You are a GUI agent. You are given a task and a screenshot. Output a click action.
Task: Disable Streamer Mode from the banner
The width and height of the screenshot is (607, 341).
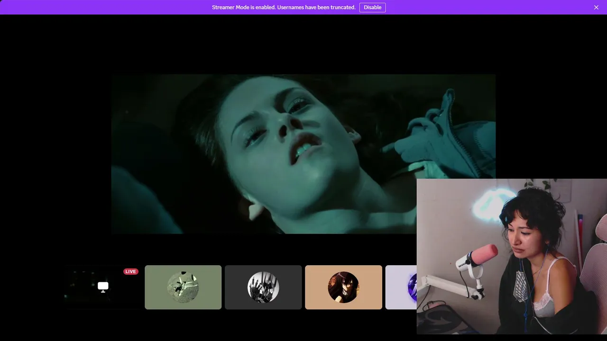tap(372, 8)
